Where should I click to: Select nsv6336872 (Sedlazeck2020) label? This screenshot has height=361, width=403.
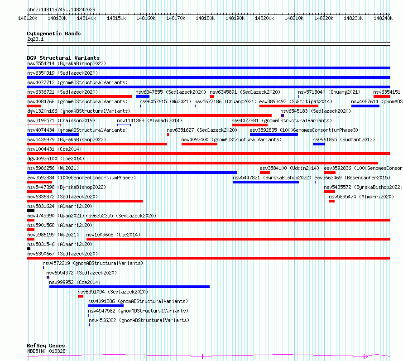tap(62, 197)
